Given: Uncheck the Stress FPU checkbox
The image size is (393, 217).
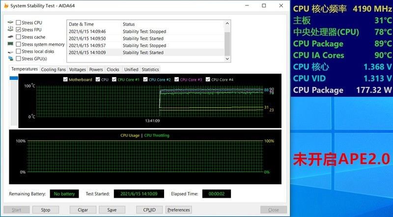Looking at the screenshot, I should [18, 30].
